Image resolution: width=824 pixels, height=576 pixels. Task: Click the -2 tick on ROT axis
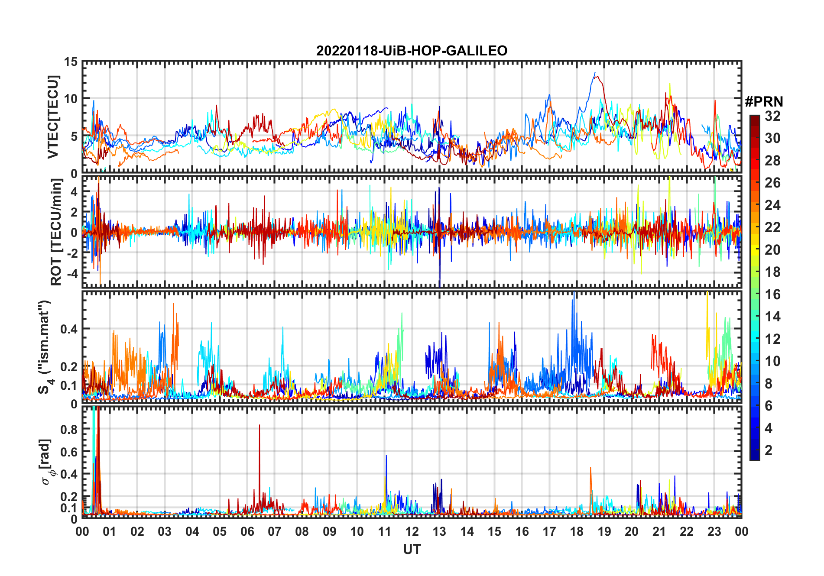pos(72,253)
